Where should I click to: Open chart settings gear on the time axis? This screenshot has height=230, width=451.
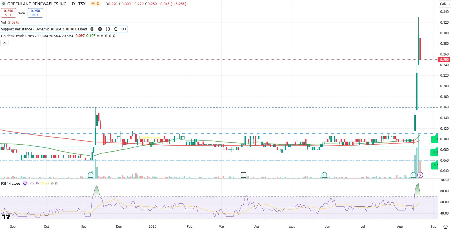click(x=445, y=227)
